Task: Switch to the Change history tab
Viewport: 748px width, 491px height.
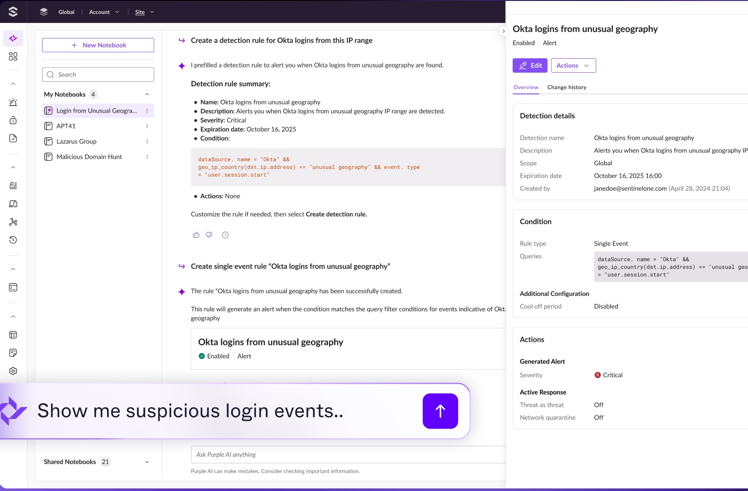Action: 567,87
